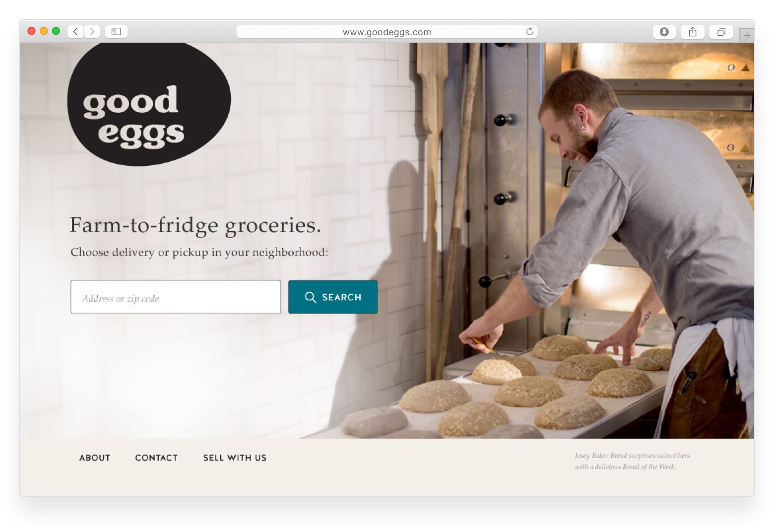The width and height of the screenshot is (774, 531).
Task: Click the magnifier icon in Search button
Action: [310, 297]
